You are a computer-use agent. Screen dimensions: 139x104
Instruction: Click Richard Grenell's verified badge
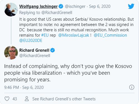tap(53, 50)
